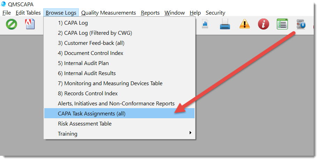Open the Edit Tables menu

pyautogui.click(x=28, y=13)
